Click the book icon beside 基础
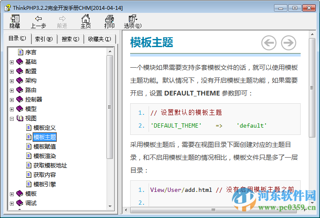Viewport: 320px width, 218px height. 20,62
